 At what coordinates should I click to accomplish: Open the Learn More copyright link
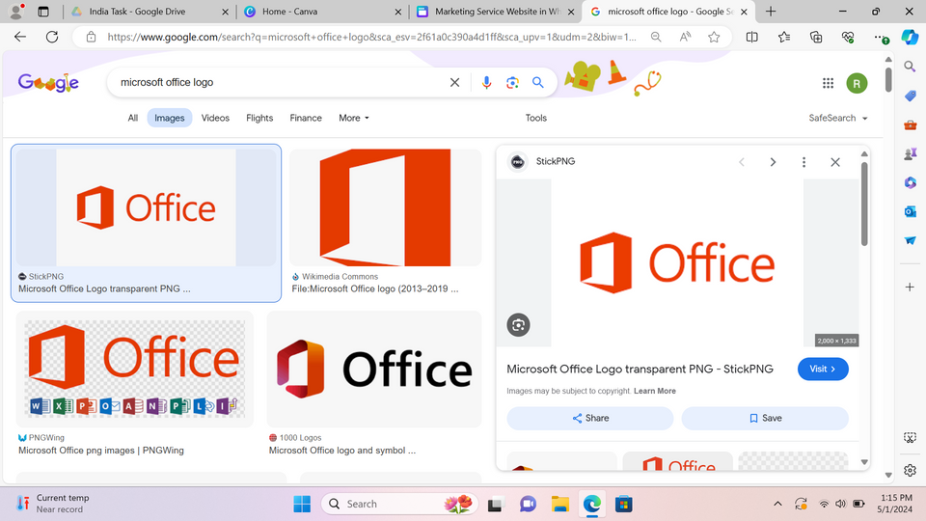coord(654,391)
